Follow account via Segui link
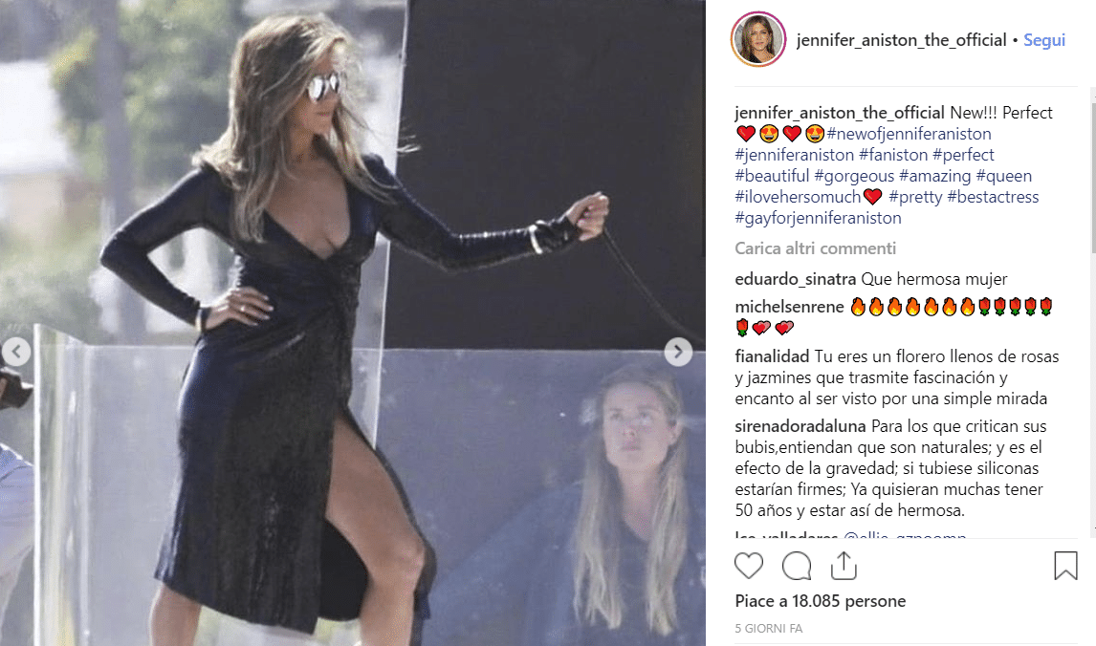This screenshot has width=1096, height=646. tap(1044, 40)
